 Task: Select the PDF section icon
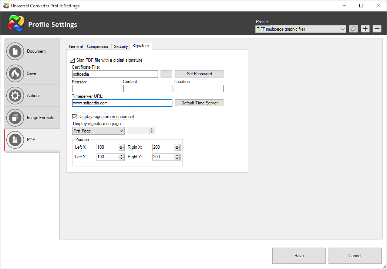(15, 140)
